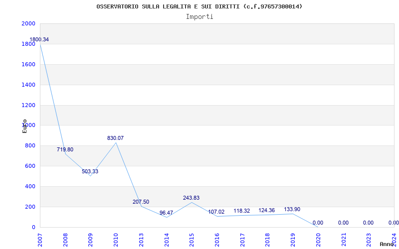Click the 1200 y-axis tick label
Screen dimensions: 399x249
(28, 105)
